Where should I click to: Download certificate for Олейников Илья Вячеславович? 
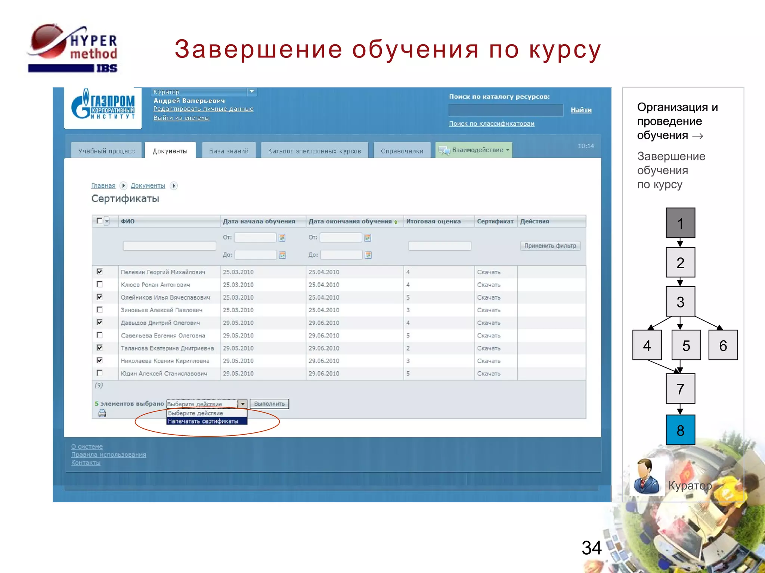[489, 298]
